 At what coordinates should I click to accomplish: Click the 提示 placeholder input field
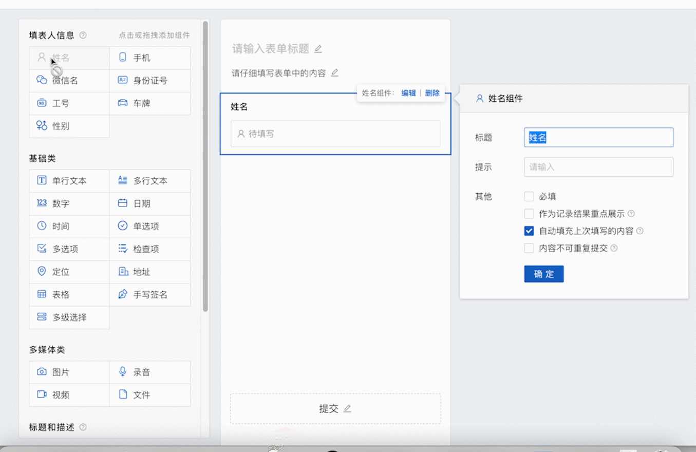pos(598,166)
